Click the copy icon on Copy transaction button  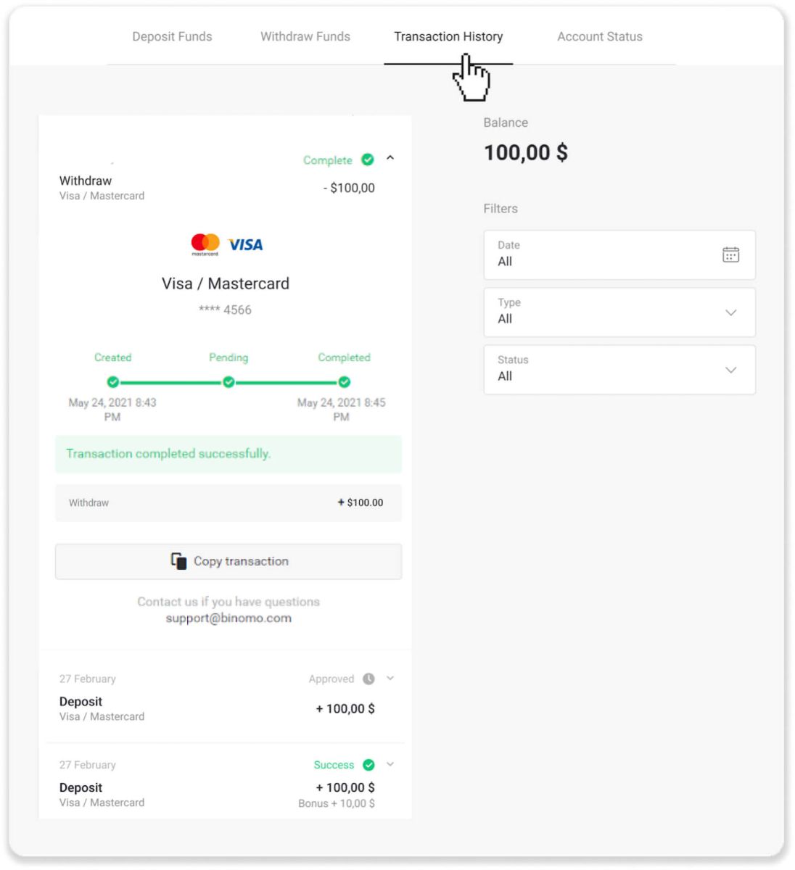177,560
